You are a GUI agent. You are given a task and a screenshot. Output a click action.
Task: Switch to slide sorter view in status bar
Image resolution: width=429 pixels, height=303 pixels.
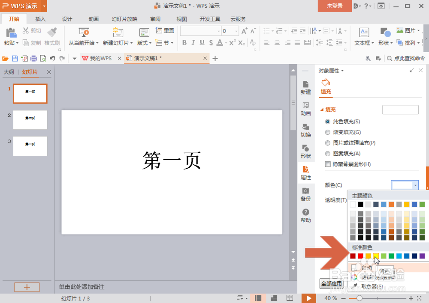click(x=274, y=298)
